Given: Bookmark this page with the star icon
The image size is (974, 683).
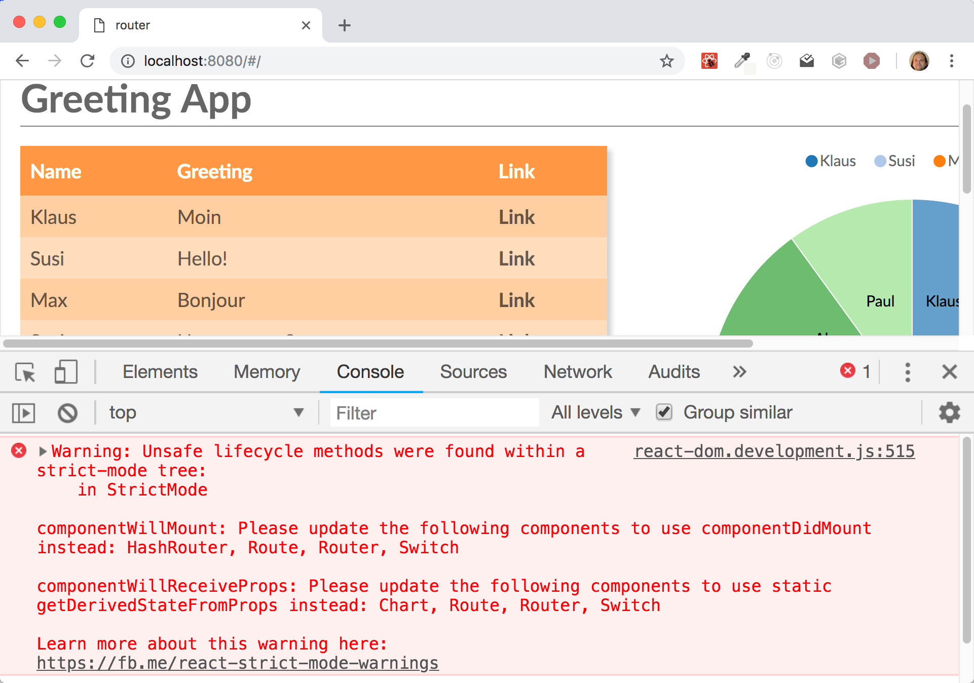Looking at the screenshot, I should pyautogui.click(x=666, y=61).
